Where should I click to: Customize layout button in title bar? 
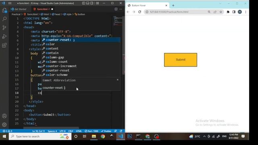point(98,3)
